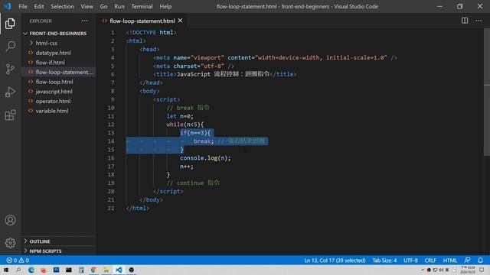Click line number 16 in gutter
The width and height of the screenshot is (490, 275).
point(111,158)
